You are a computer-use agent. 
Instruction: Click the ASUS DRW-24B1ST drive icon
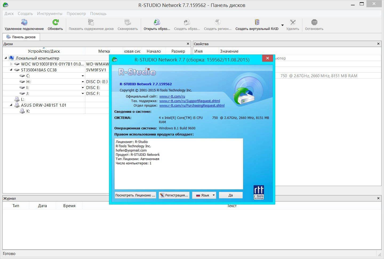pyautogui.click(x=17, y=105)
